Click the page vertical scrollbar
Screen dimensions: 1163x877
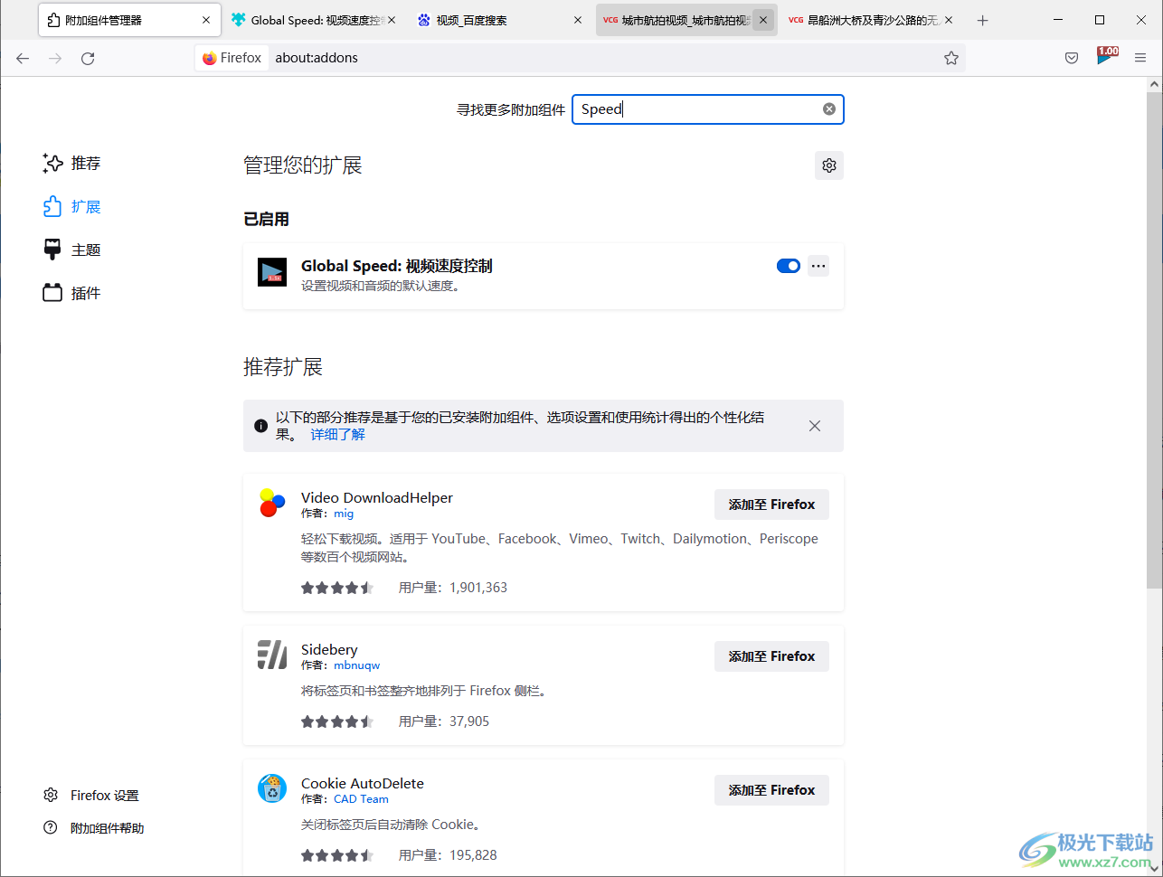1154,339
